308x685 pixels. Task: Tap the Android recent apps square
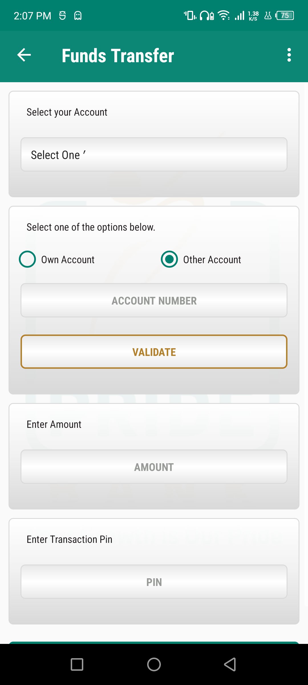(77, 664)
